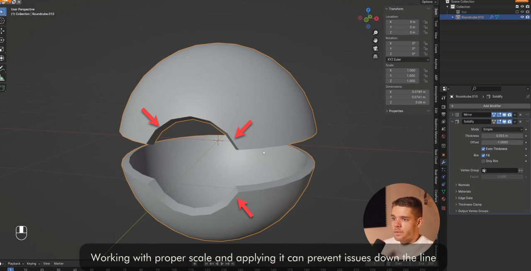Select the Add Cube tool
531x271 pixels.
2,88
